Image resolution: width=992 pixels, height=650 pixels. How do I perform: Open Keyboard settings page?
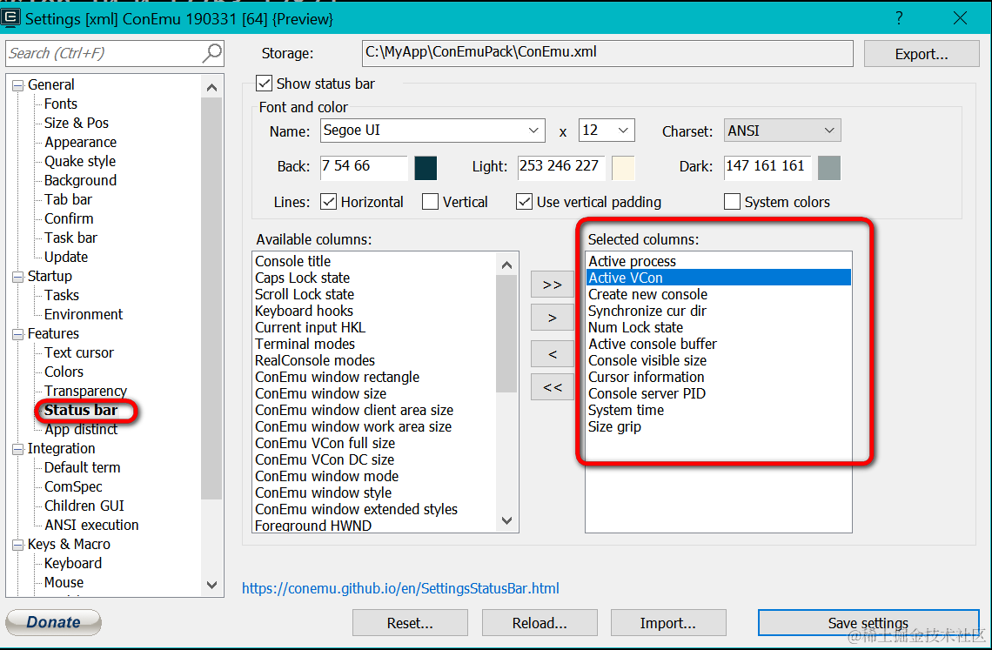click(x=73, y=563)
